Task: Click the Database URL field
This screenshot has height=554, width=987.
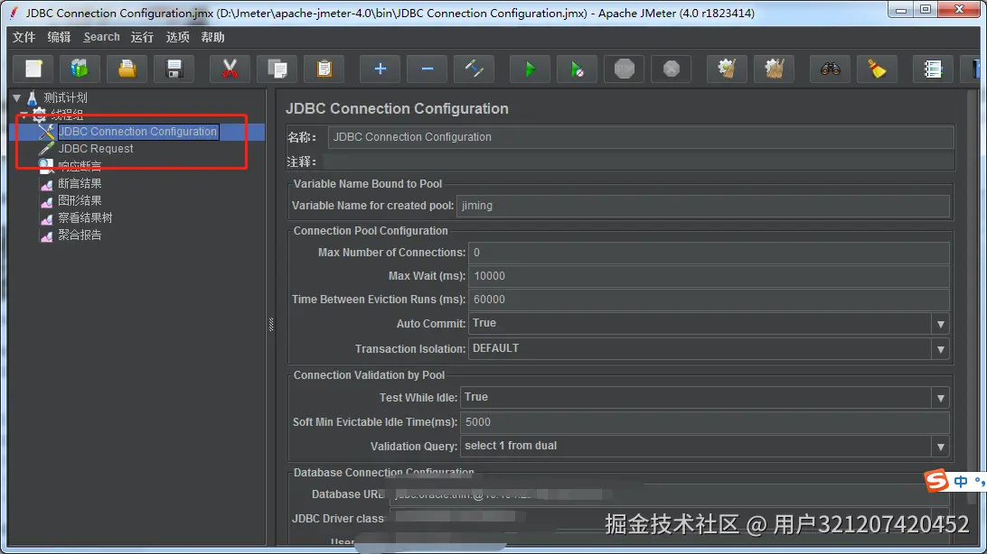Action: coord(669,495)
